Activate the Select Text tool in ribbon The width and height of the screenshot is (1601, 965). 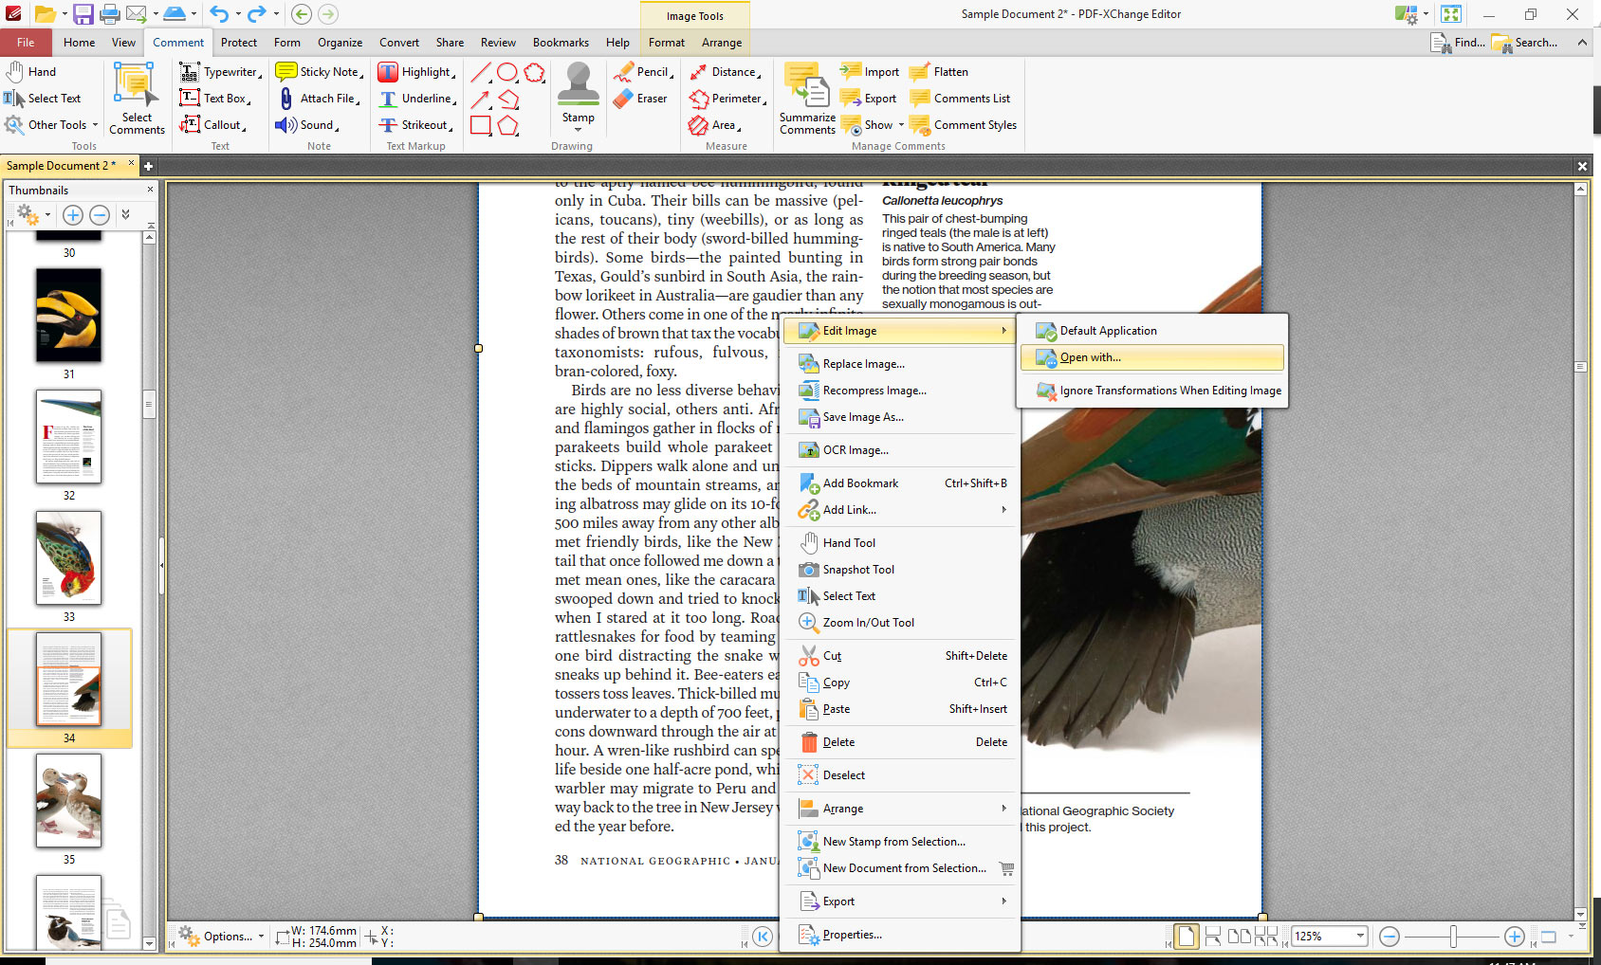pos(43,99)
